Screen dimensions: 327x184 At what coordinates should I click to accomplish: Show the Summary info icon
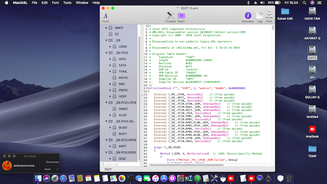[x=248, y=16]
